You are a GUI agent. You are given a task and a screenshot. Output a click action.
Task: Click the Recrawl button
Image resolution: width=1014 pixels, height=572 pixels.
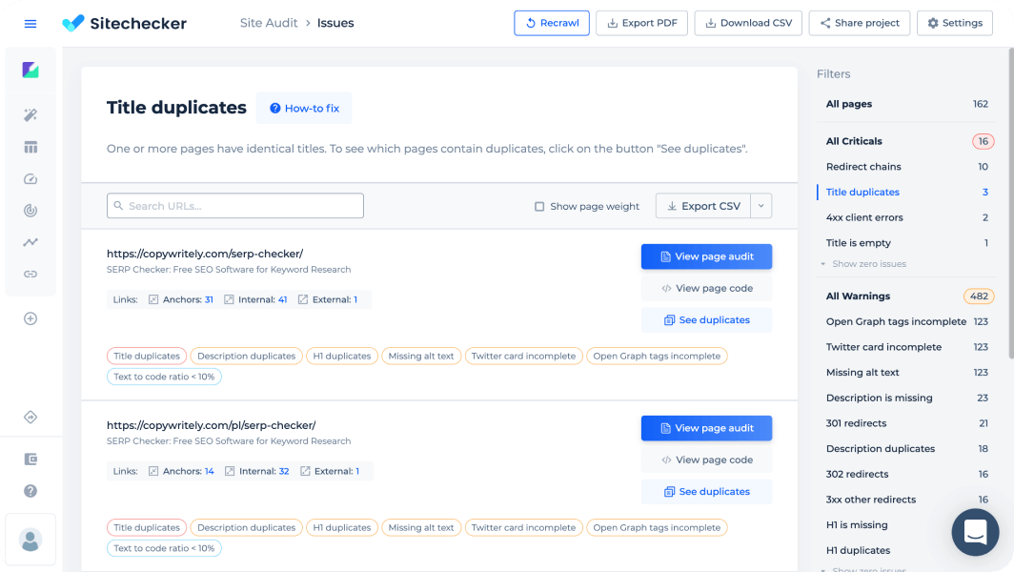point(552,23)
